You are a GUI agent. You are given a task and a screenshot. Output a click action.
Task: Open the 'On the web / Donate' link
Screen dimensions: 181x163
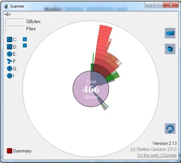pos(157,155)
